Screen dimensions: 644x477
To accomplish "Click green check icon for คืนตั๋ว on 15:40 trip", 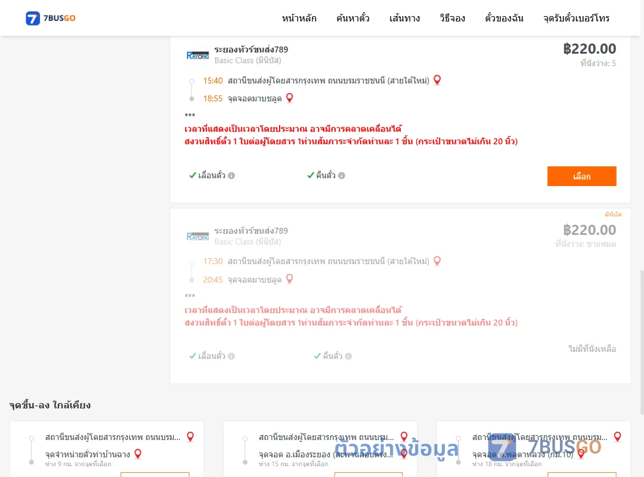I will click(x=311, y=175).
